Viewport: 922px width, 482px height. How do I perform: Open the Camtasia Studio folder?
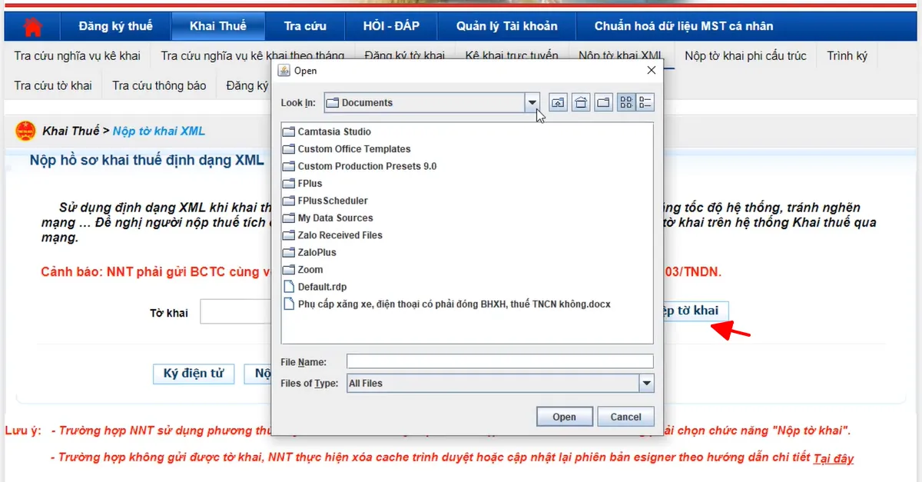[334, 131]
